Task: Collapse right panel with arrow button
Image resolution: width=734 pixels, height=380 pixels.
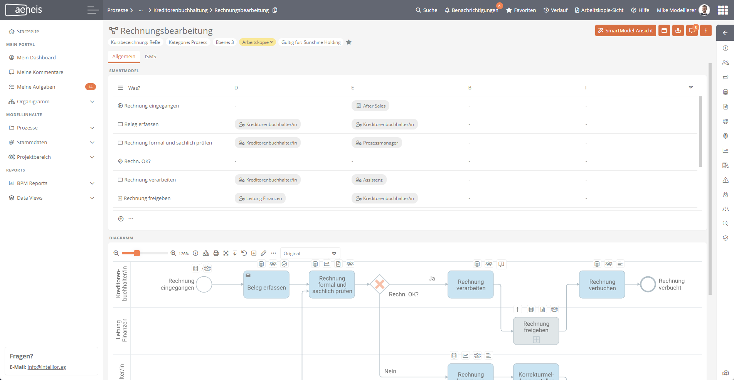Action: click(x=725, y=33)
